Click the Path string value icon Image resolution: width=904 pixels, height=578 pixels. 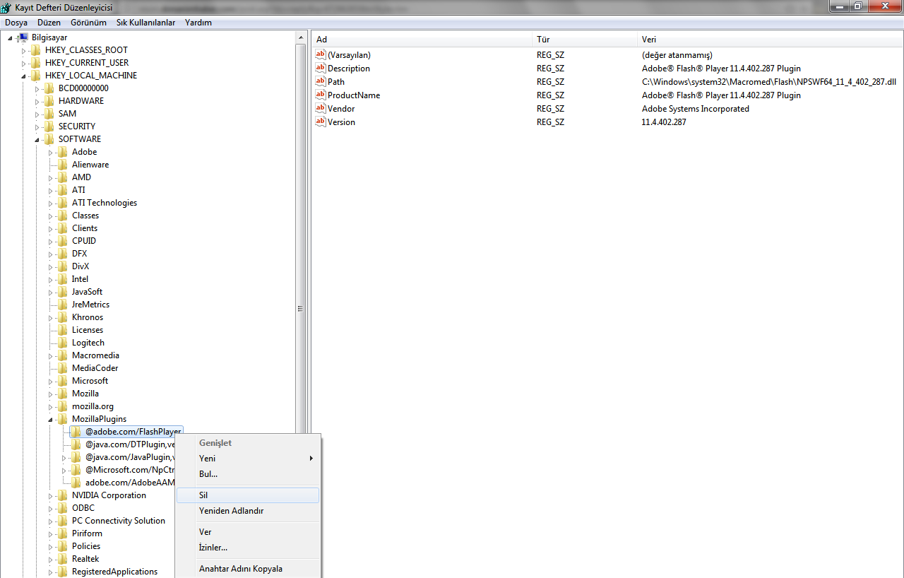coord(321,81)
